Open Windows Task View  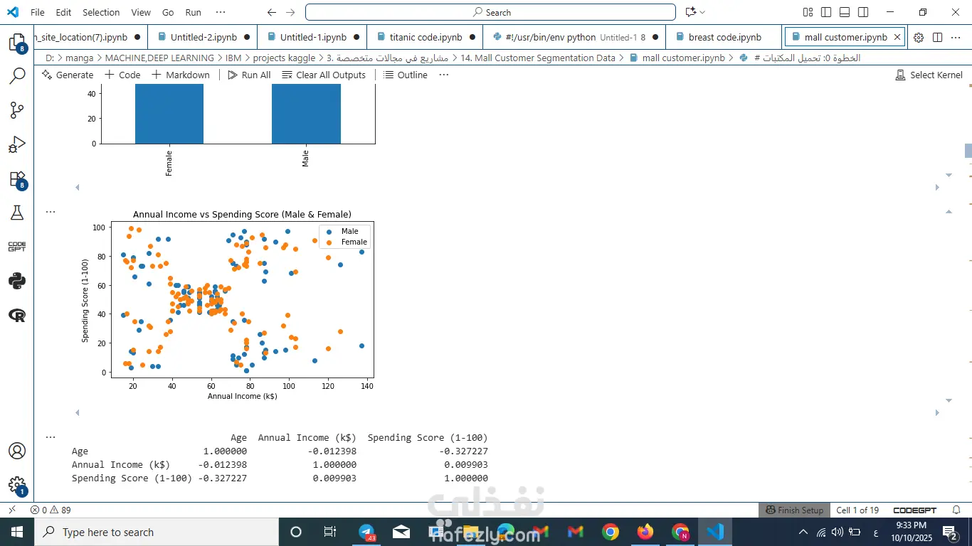coord(330,532)
